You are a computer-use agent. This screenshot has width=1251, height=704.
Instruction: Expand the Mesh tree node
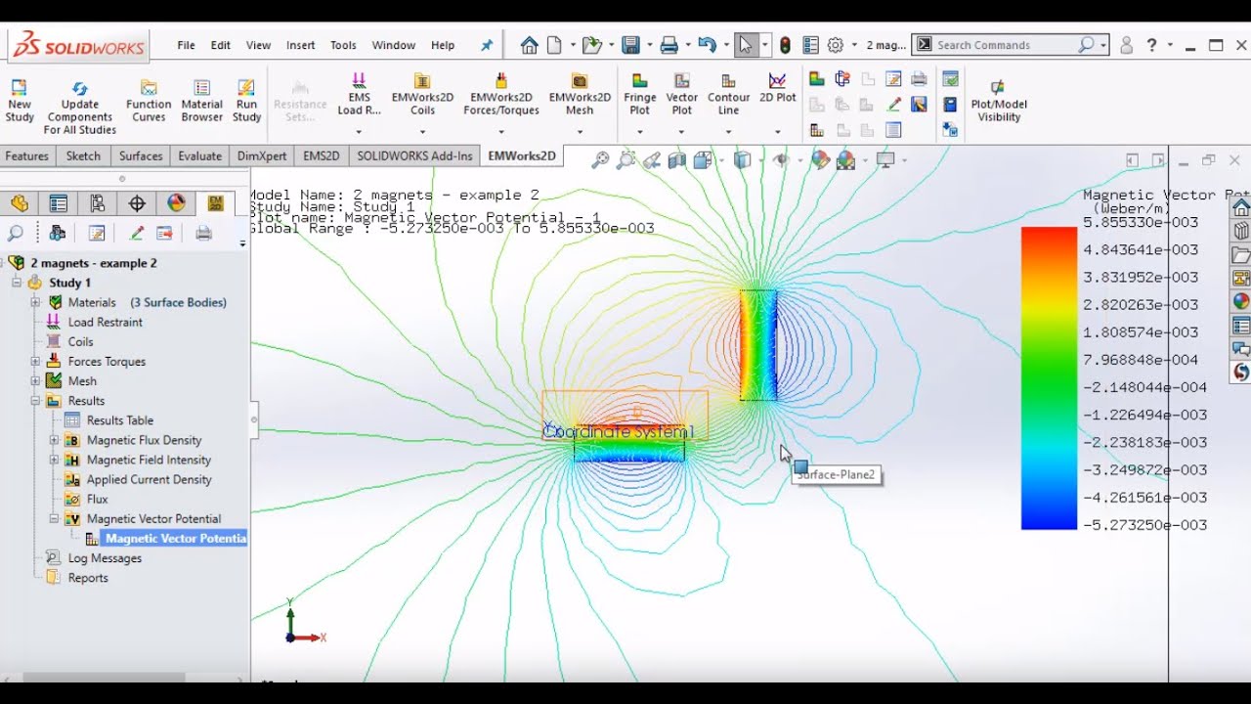(35, 380)
